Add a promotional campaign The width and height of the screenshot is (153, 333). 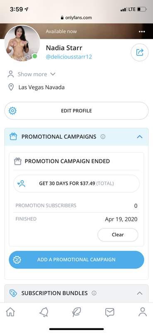click(x=76, y=259)
